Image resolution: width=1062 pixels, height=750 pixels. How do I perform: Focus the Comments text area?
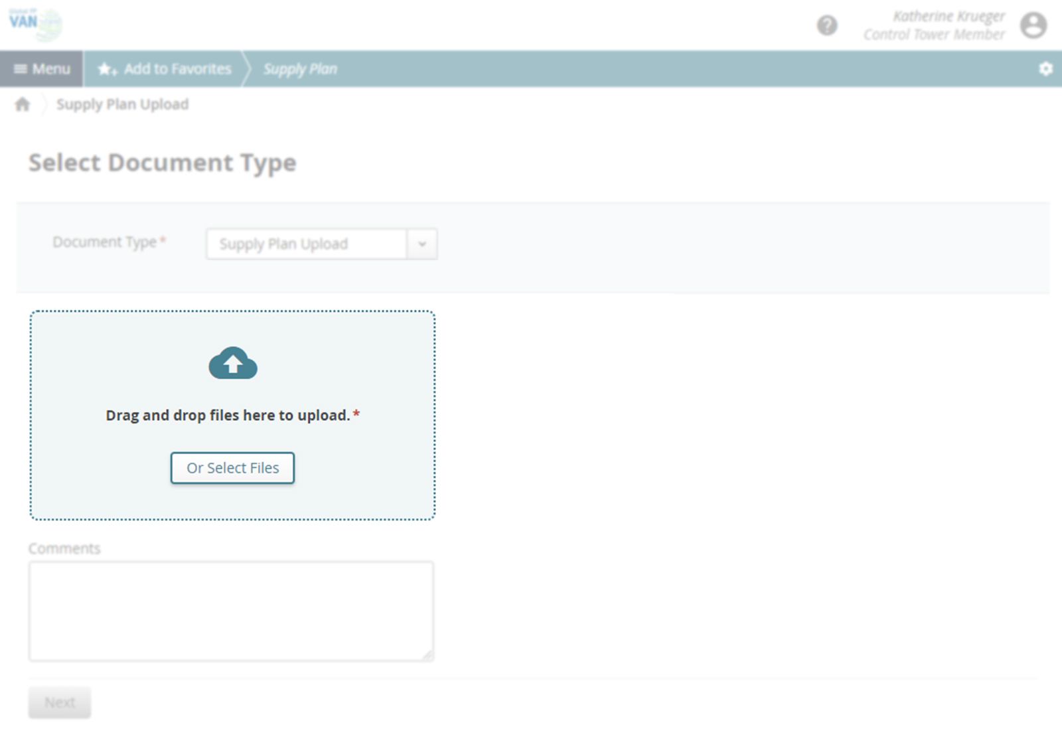tap(230, 611)
